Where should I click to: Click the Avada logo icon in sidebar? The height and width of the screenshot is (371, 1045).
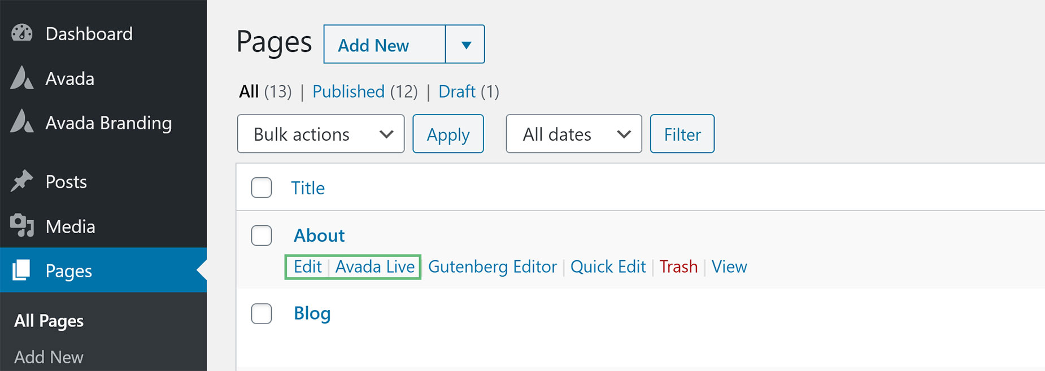(x=22, y=78)
